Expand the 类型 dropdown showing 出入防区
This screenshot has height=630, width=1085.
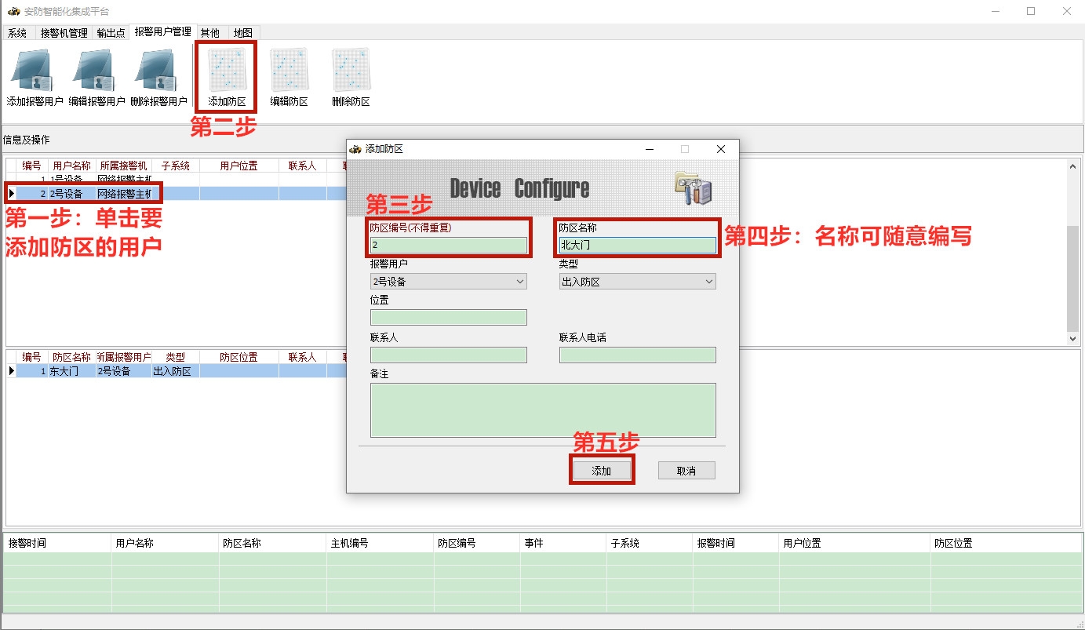pos(637,282)
